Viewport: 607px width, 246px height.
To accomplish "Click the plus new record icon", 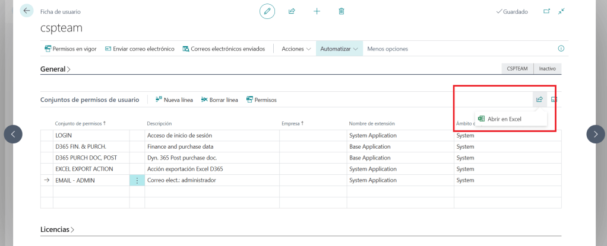I will click(x=317, y=11).
